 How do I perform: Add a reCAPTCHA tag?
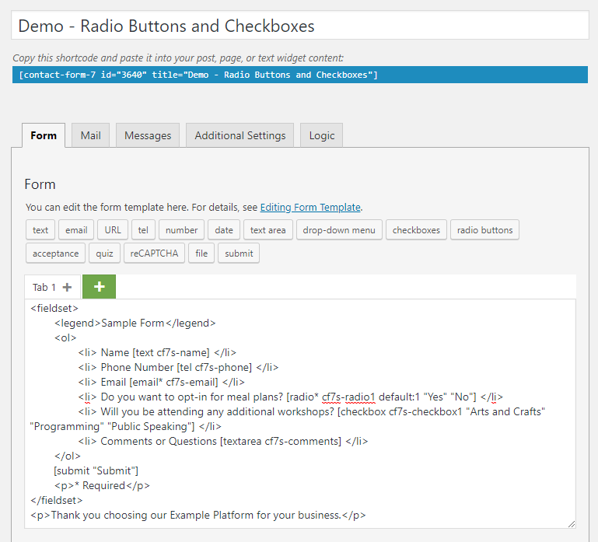pos(154,254)
